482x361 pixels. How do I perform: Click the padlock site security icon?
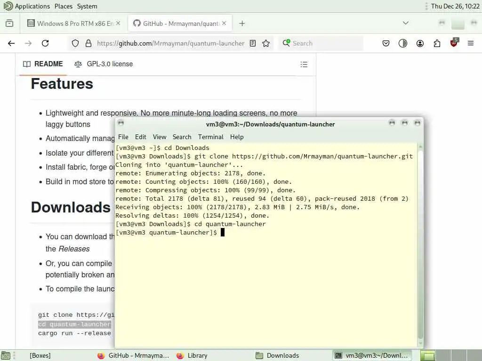(88, 43)
